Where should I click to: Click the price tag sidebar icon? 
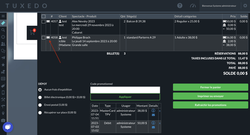[3, 86]
